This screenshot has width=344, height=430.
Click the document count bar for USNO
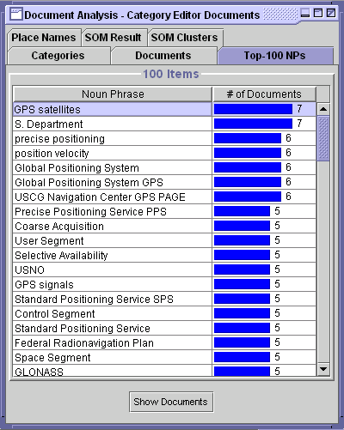(x=242, y=270)
